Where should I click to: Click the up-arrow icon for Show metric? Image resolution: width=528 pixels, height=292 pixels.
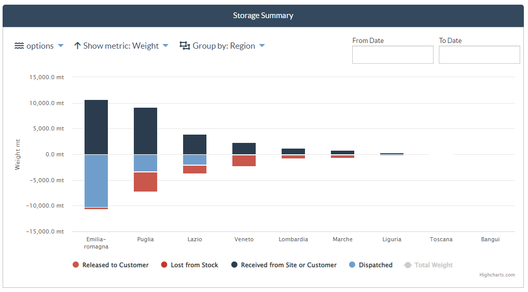point(77,46)
